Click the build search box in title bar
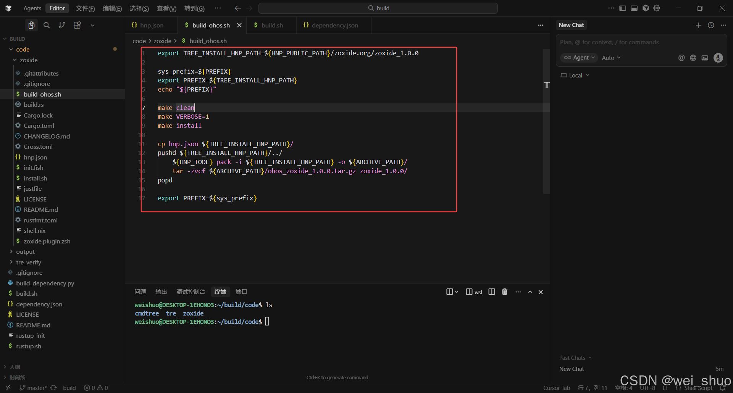The height and width of the screenshot is (393, 733). coord(378,8)
